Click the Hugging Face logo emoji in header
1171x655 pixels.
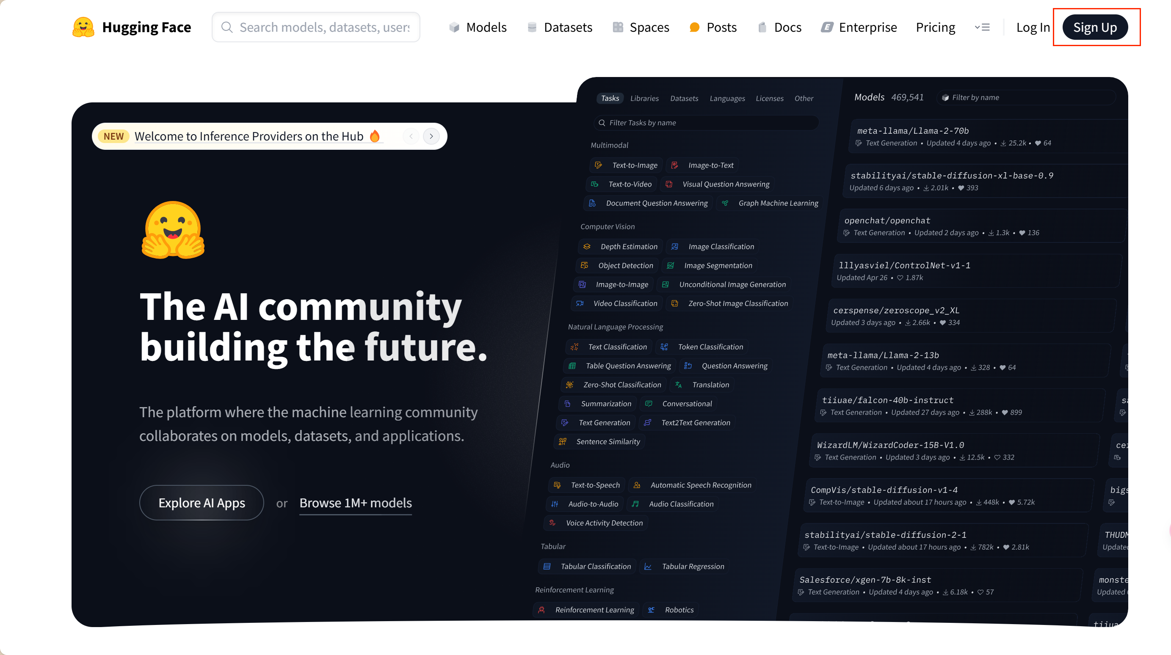pyautogui.click(x=83, y=27)
